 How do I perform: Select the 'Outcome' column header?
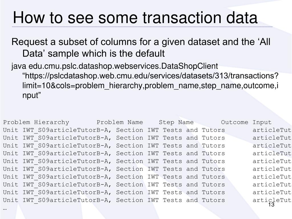point(235,122)
